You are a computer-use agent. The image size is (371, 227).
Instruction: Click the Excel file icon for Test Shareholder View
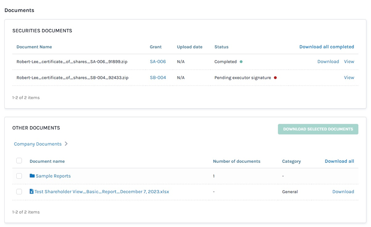(32, 192)
